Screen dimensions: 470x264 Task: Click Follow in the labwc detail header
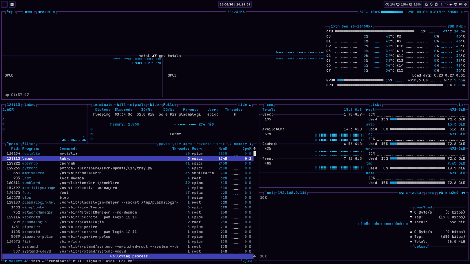pos(170,105)
